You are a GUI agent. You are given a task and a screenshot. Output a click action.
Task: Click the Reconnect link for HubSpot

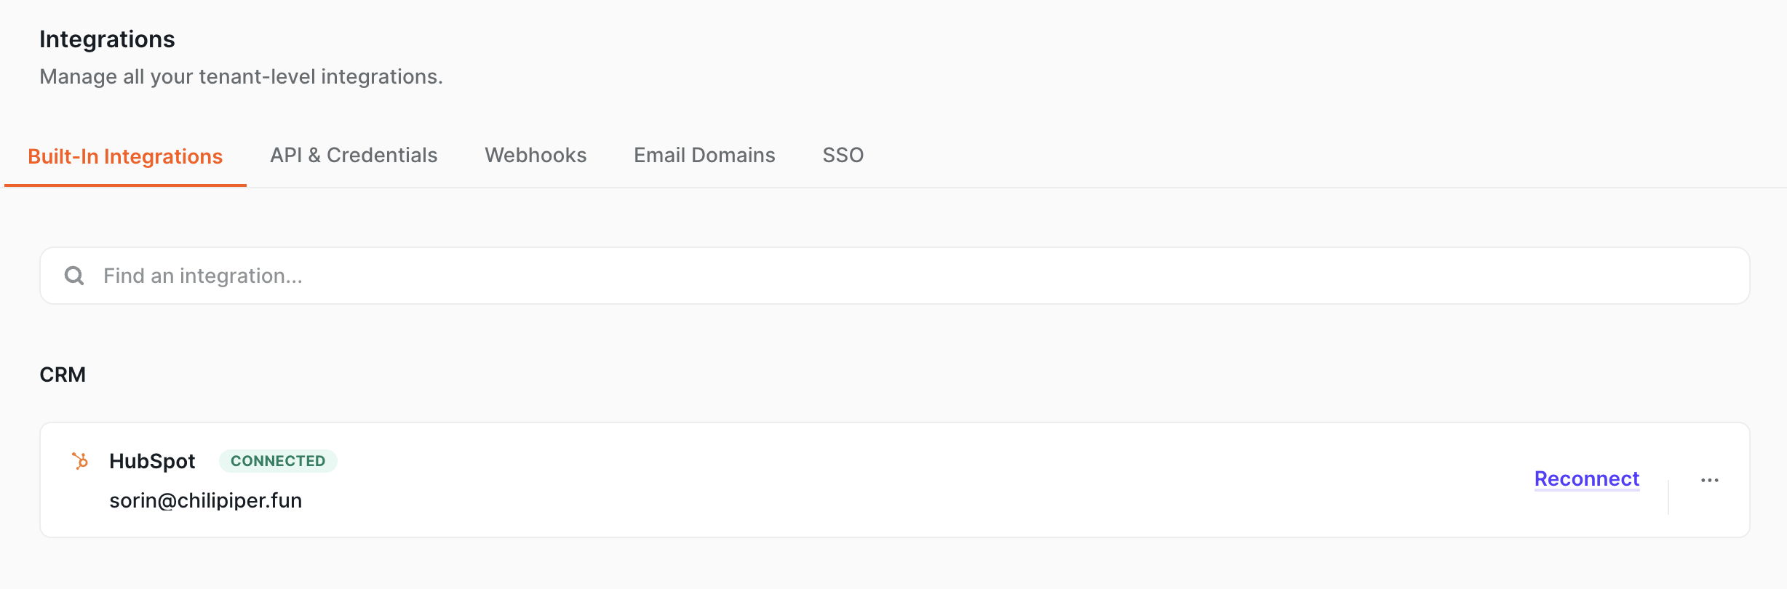coord(1587,478)
